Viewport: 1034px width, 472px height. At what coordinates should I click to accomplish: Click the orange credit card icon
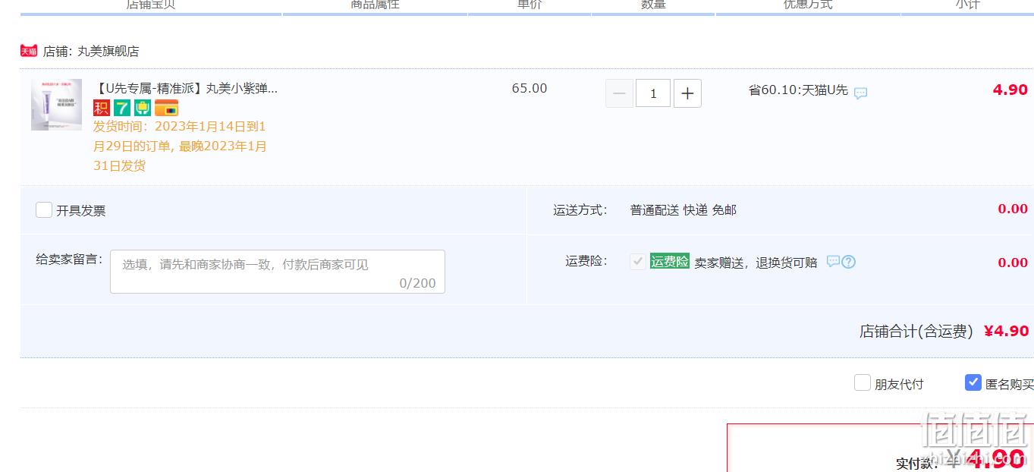[166, 108]
